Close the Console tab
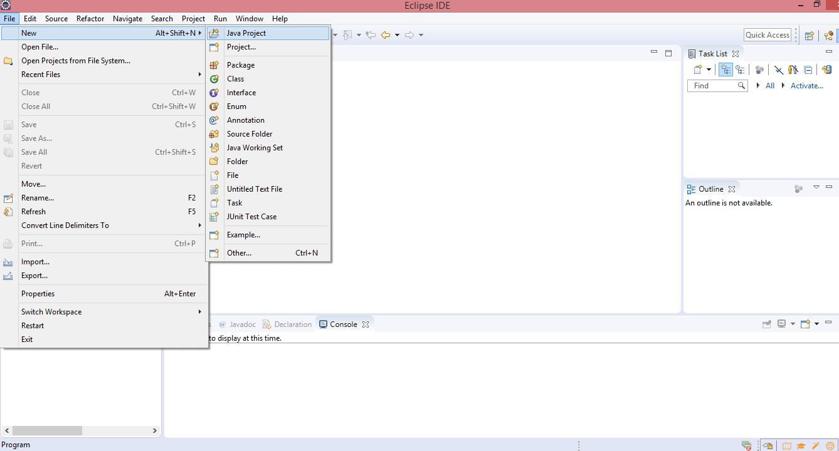The image size is (839, 451). tap(366, 324)
